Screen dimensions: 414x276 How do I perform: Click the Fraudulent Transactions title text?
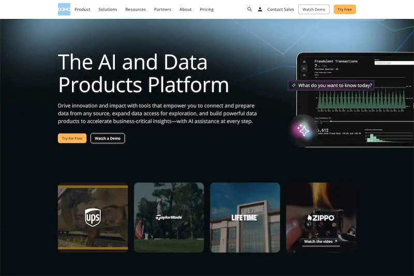pyautogui.click(x=336, y=61)
